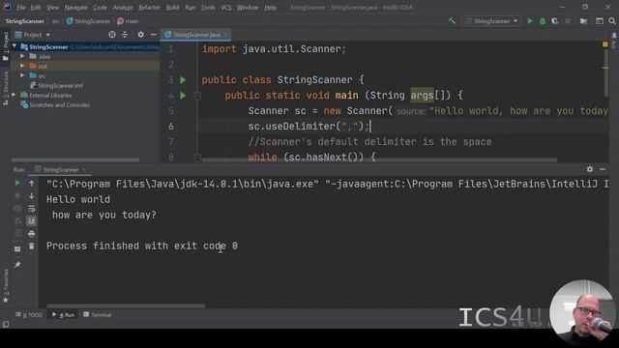Print the console output
The width and height of the screenshot is (619, 348).
click(32, 234)
